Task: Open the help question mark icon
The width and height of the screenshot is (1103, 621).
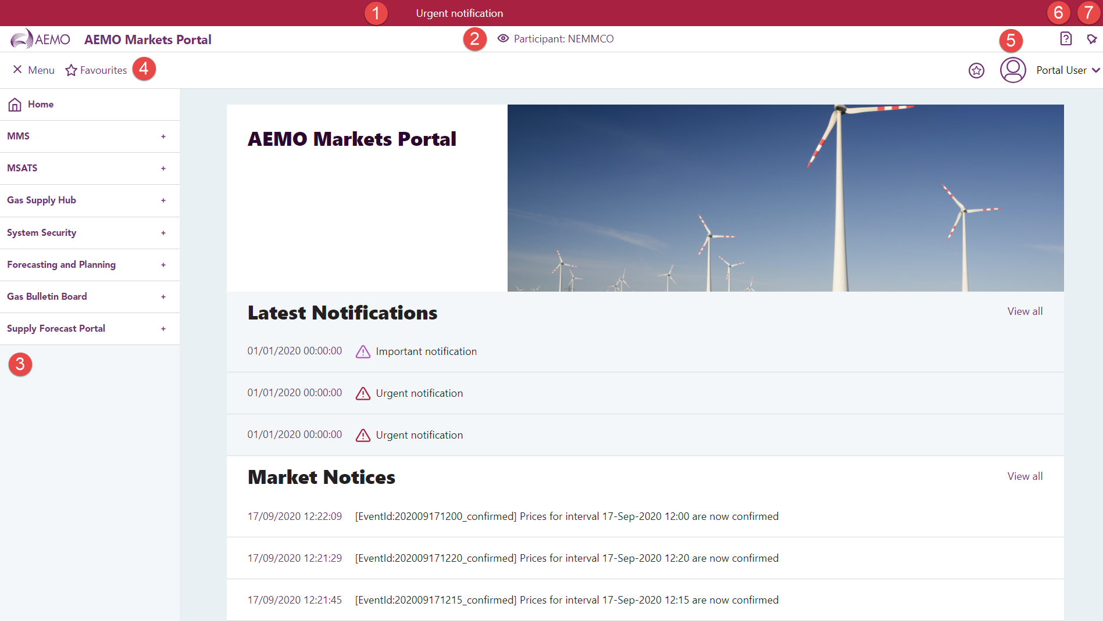Action: coord(1065,38)
